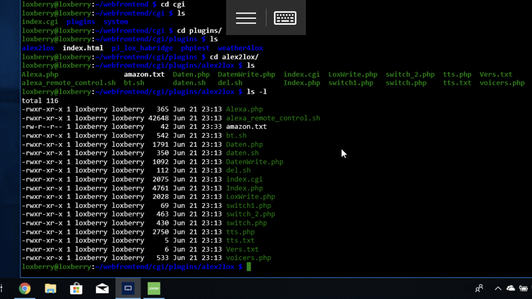Select switch1.php in the long listing
Image resolution: width=532 pixels, height=299 pixels.
[x=249, y=206]
